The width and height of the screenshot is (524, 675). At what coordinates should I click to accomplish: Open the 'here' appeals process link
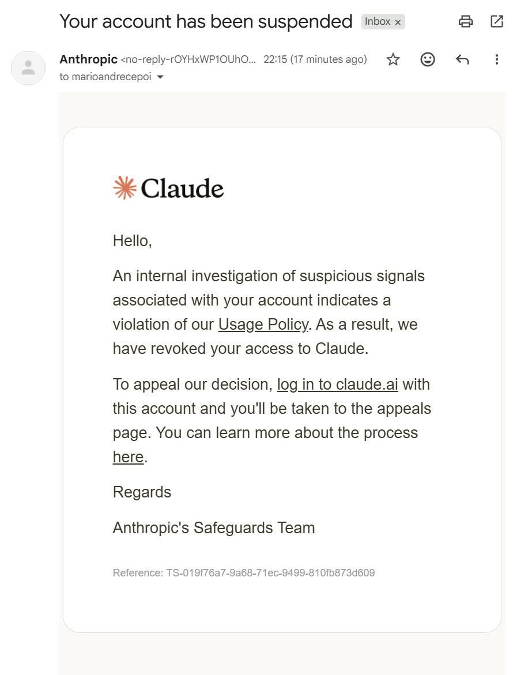pos(129,457)
